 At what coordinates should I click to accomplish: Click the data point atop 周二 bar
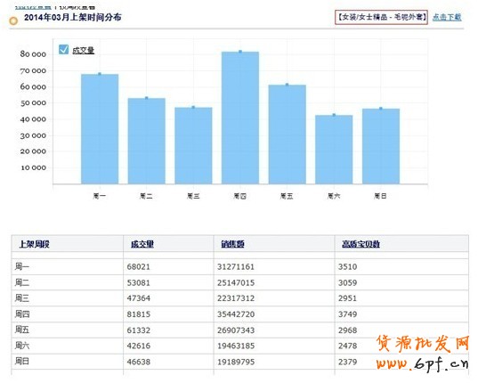click(147, 98)
